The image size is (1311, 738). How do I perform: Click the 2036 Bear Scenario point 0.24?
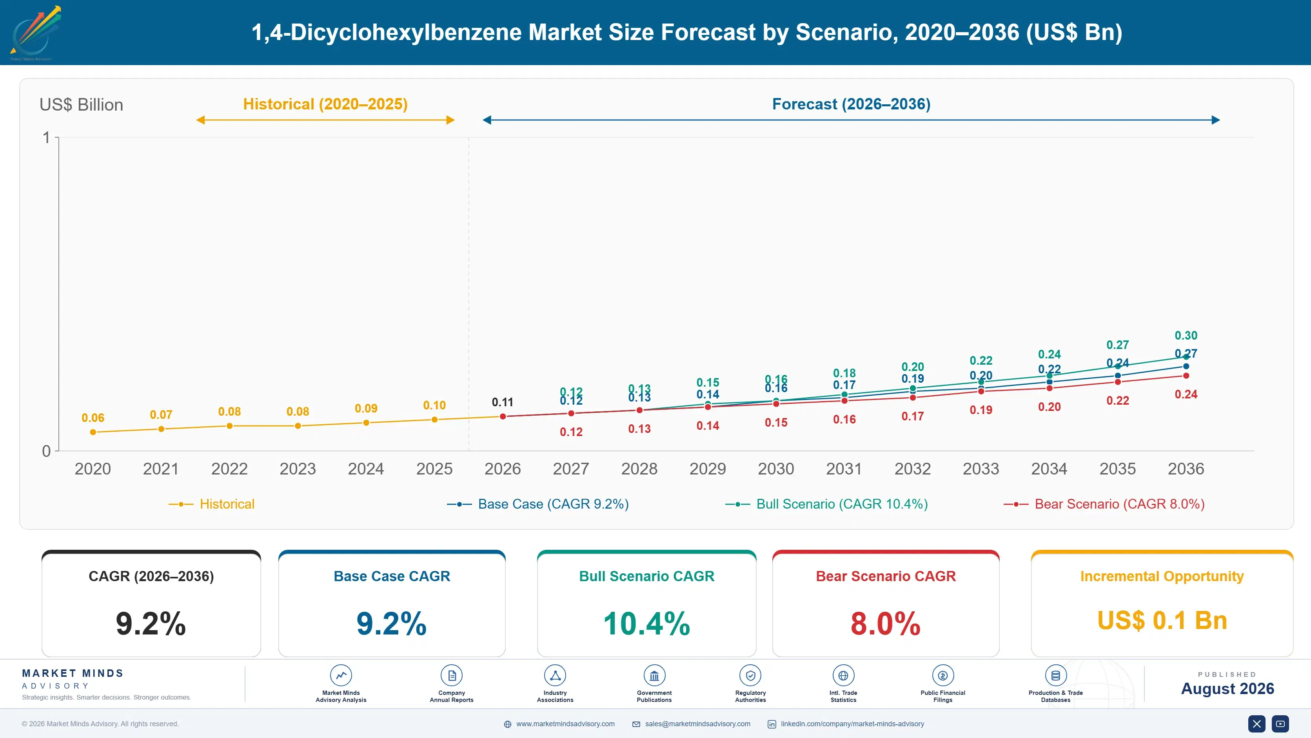point(1186,376)
